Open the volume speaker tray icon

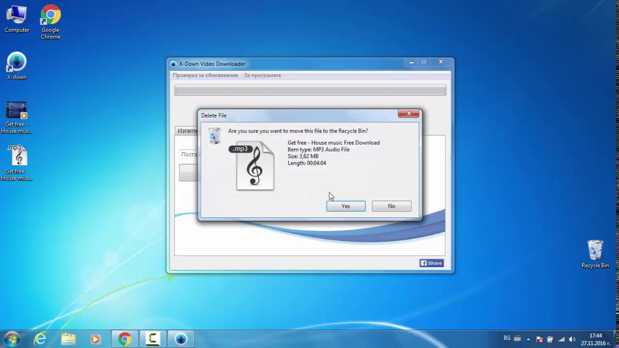click(572, 339)
